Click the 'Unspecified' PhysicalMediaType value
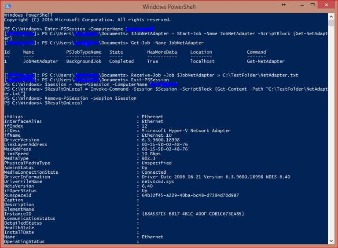338x248 pixels. pyautogui.click(x=157, y=163)
